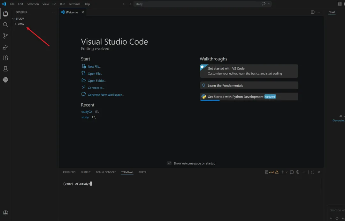Uncheck Show welcome page on startup
The width and height of the screenshot is (345, 221).
pos(169,163)
